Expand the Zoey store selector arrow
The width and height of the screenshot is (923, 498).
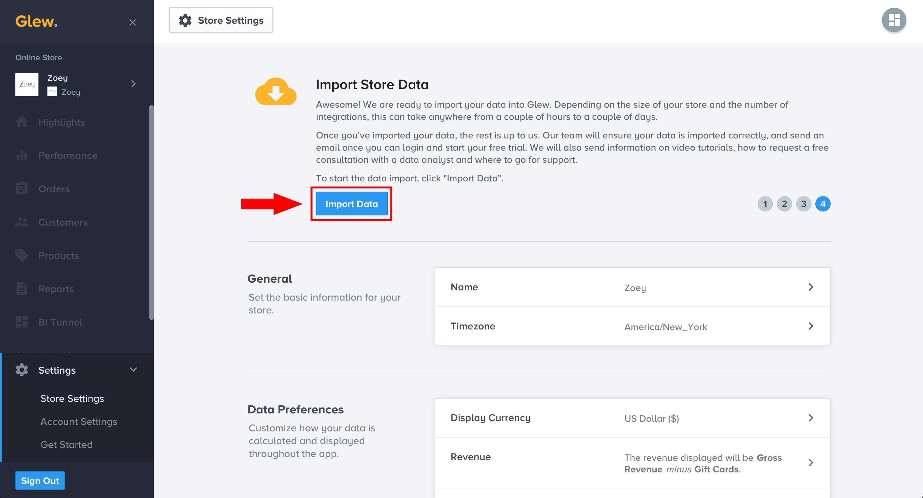tap(133, 84)
